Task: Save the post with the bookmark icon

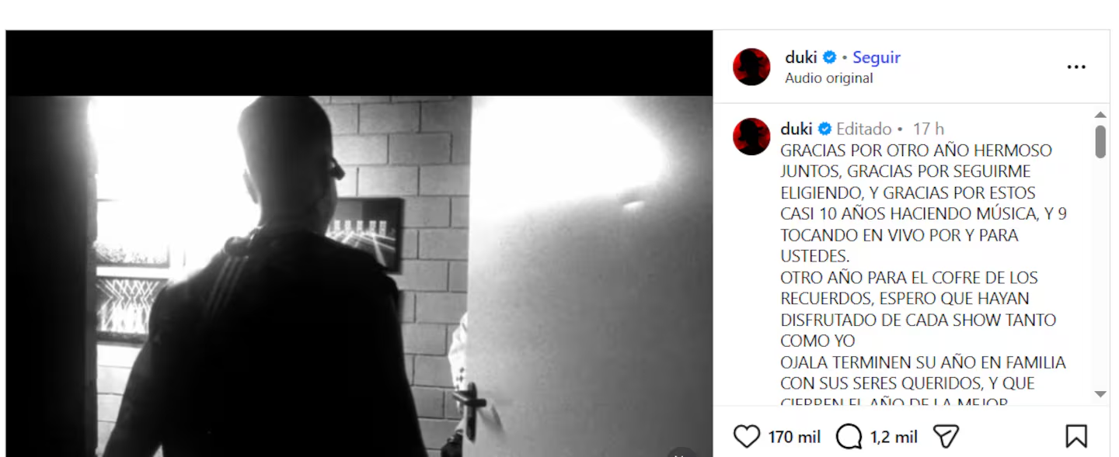Action: 1076,437
